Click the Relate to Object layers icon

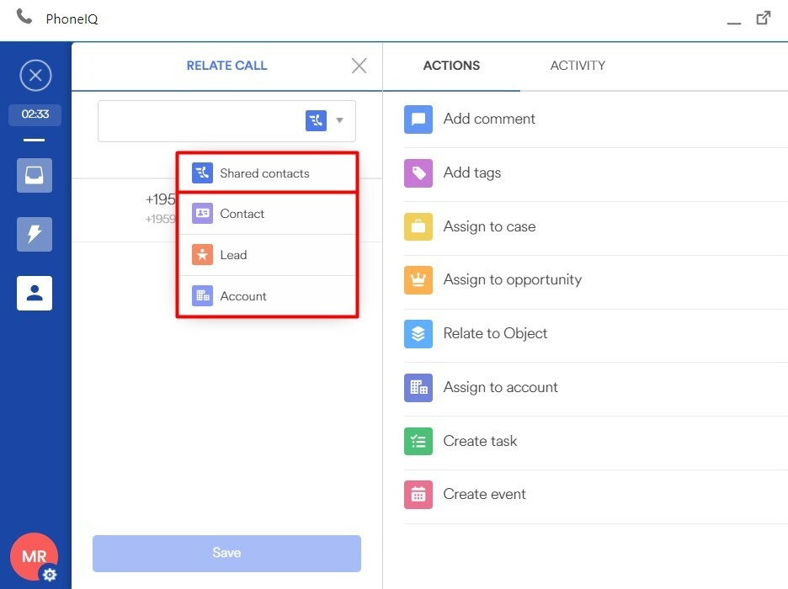(x=418, y=334)
